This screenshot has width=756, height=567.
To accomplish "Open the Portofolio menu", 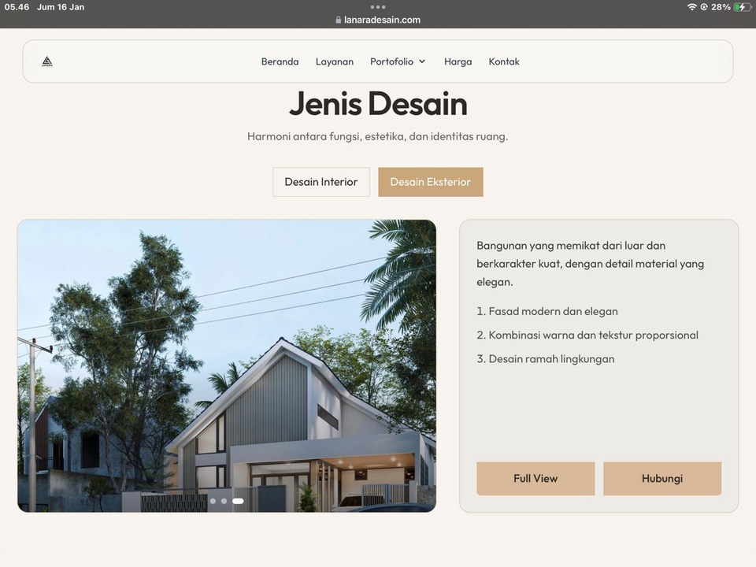I will tap(391, 61).
